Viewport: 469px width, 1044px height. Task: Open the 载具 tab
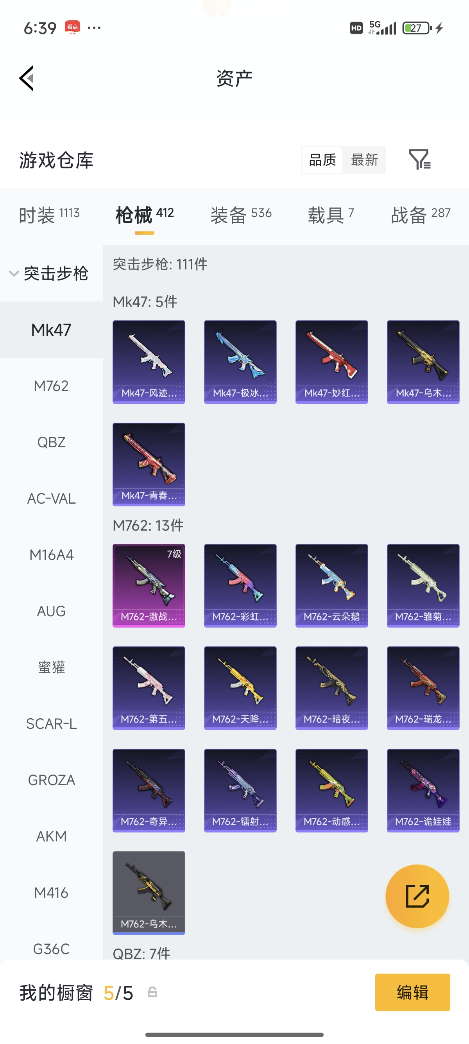[x=331, y=214]
